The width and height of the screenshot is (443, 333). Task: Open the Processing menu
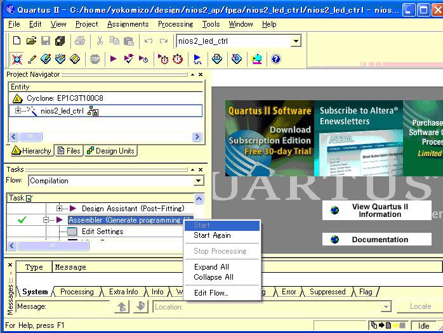(175, 24)
